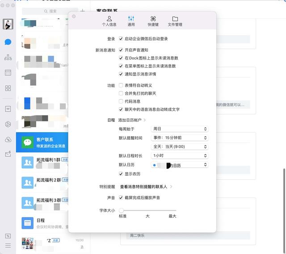Open the Documents icon in left sidebar
This screenshot has width=286, height=254.
point(8,109)
